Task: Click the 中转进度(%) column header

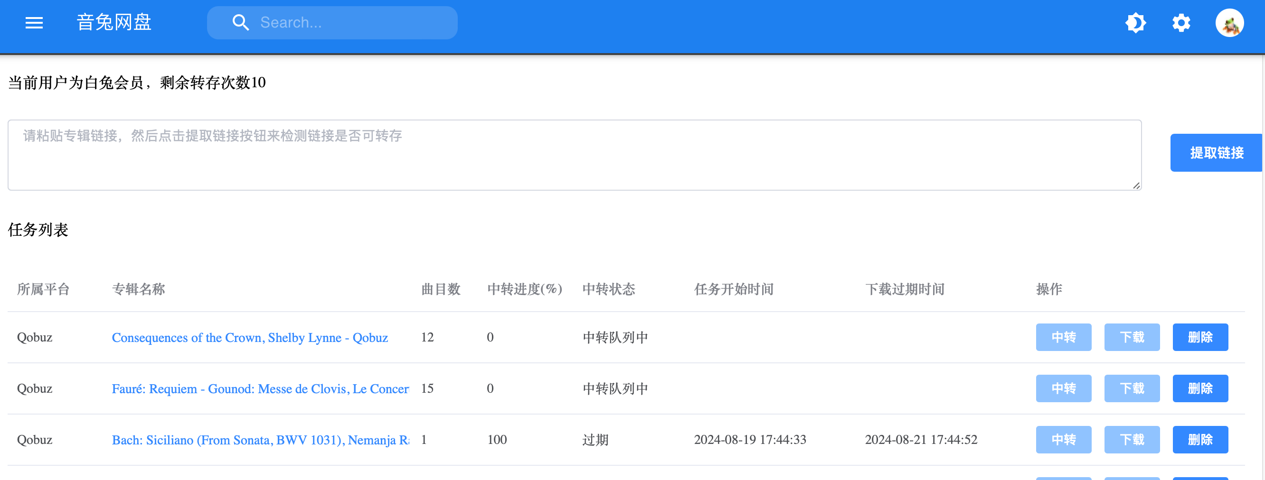Action: click(524, 289)
